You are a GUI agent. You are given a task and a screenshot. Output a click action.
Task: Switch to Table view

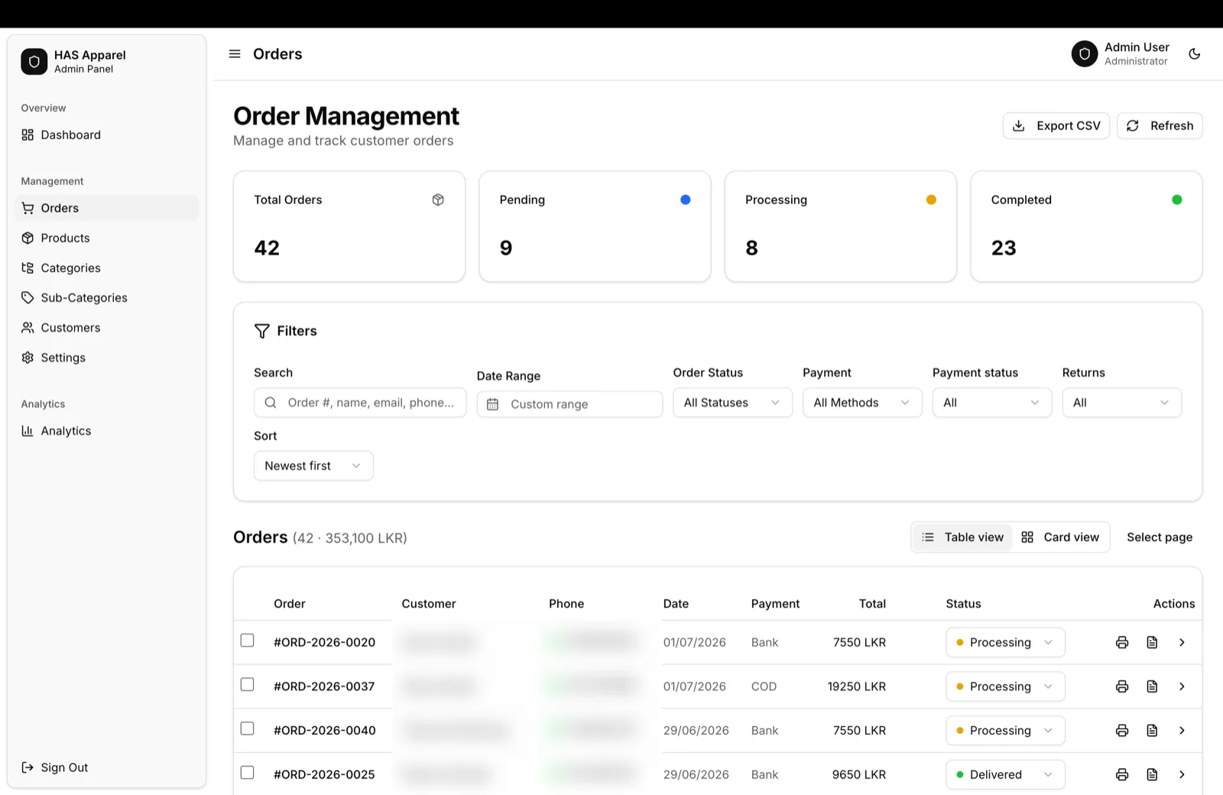[x=962, y=537]
